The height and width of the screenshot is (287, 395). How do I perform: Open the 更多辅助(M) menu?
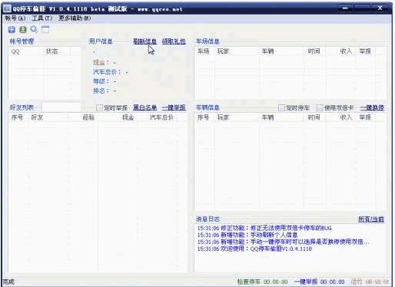click(x=75, y=18)
